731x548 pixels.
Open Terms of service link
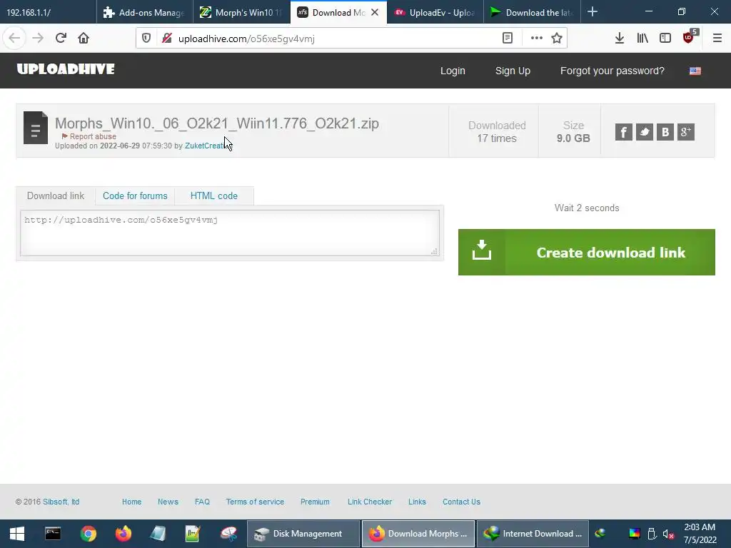pos(255,502)
